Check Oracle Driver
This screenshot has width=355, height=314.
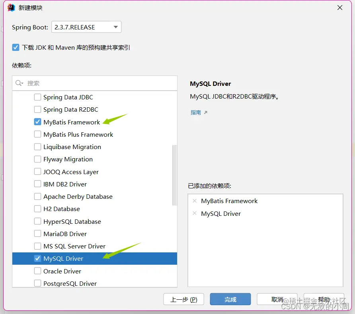[x=37, y=271]
